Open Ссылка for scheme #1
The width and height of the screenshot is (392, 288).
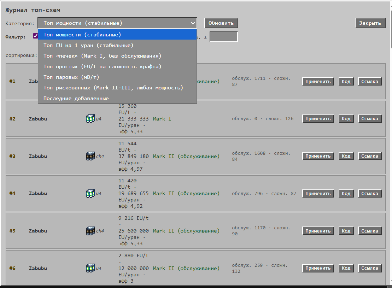pyautogui.click(x=370, y=82)
